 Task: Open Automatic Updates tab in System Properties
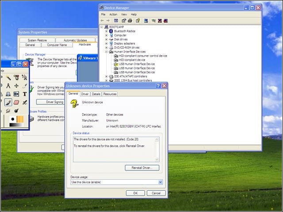point(75,40)
